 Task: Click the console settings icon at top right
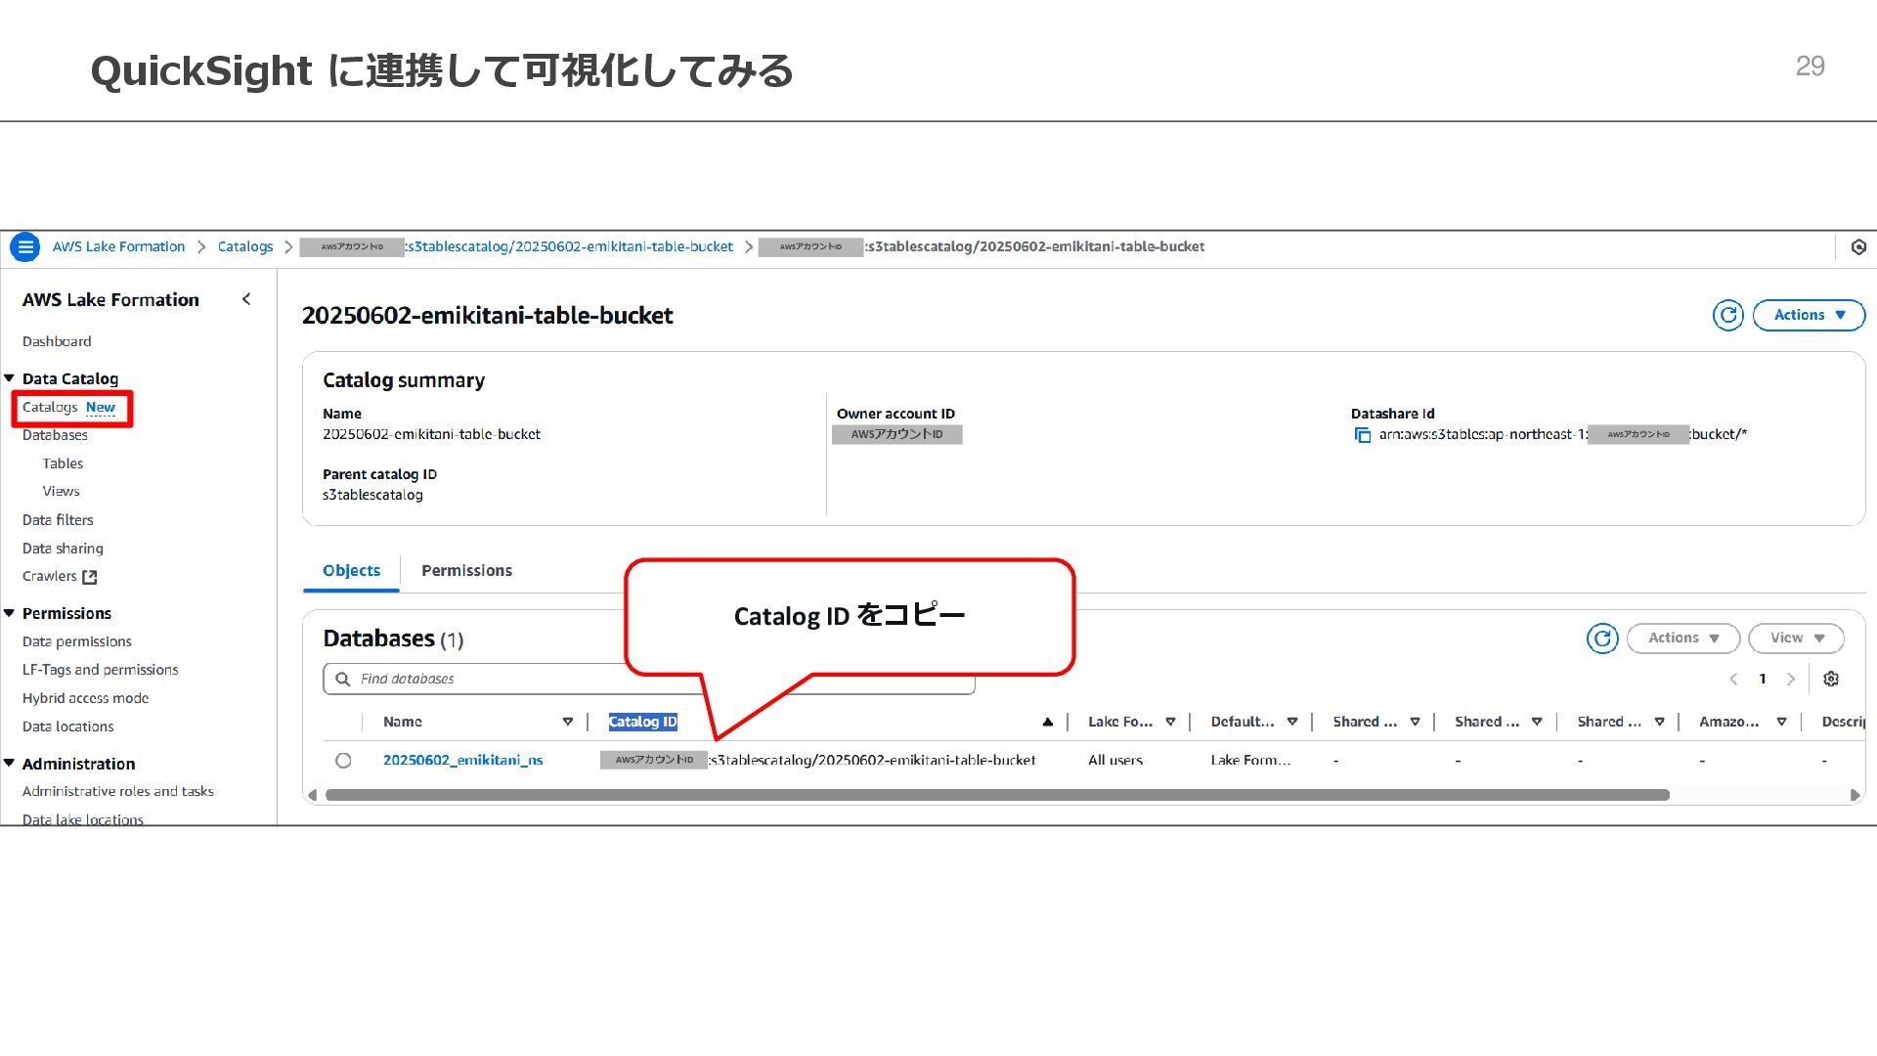coord(1858,247)
